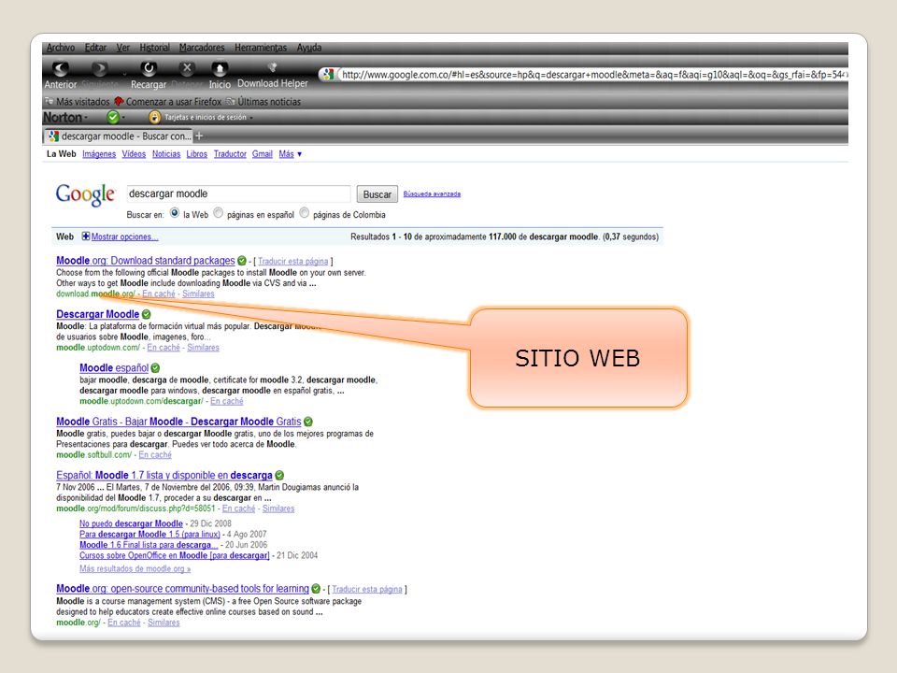This screenshot has width=897, height=673.
Task: Click Vídeos in Google navigation bar
Action: click(x=134, y=154)
